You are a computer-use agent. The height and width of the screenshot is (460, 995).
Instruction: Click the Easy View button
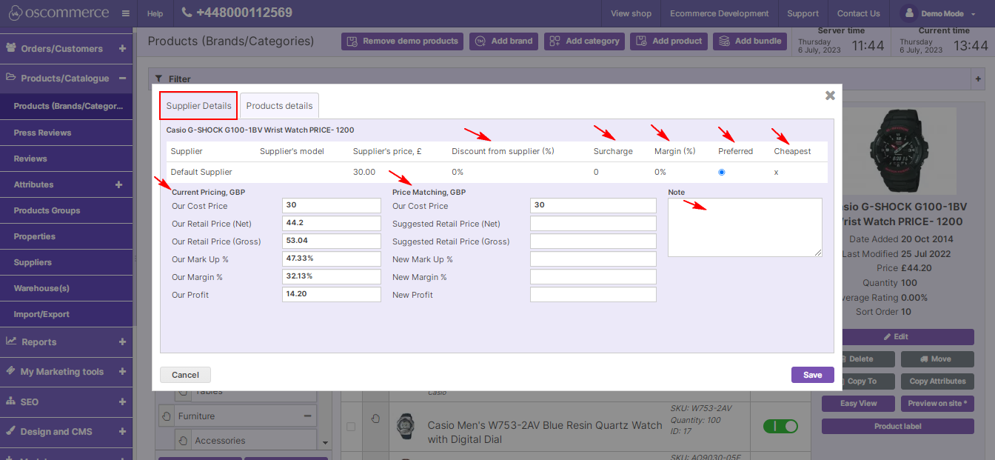(x=859, y=404)
